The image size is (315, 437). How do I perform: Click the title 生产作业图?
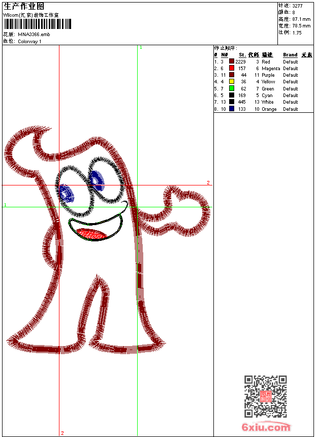click(x=24, y=6)
